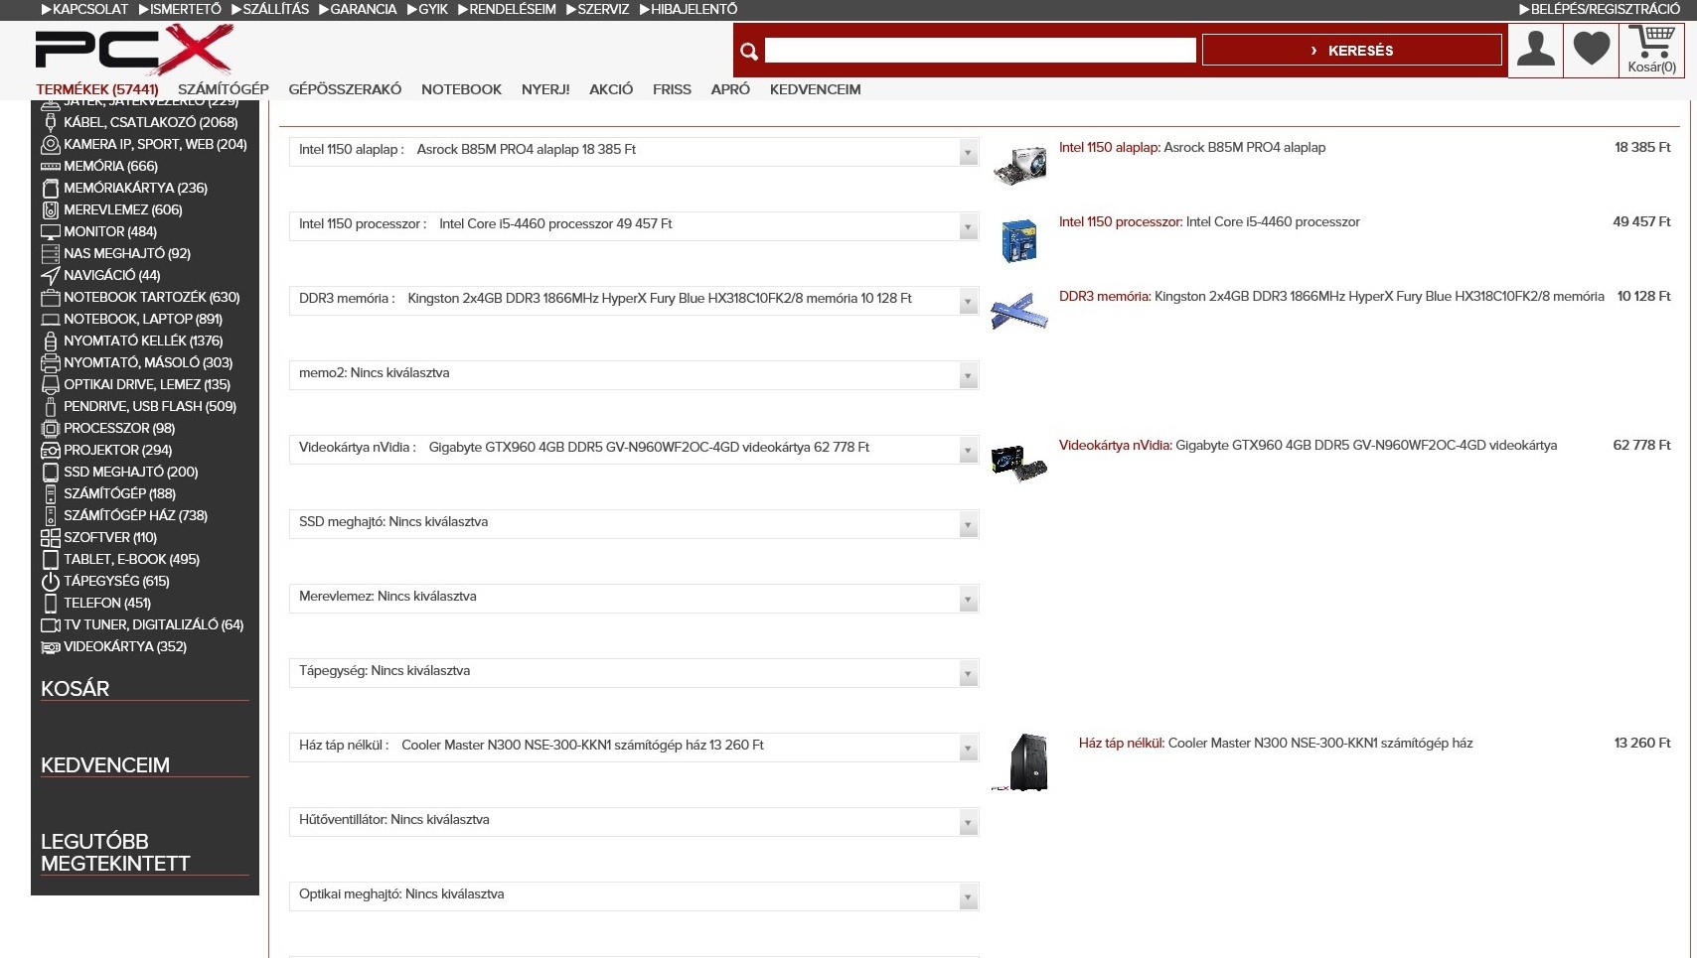Open the GARANCIA link
The image size is (1697, 958).
pyautogui.click(x=358, y=9)
